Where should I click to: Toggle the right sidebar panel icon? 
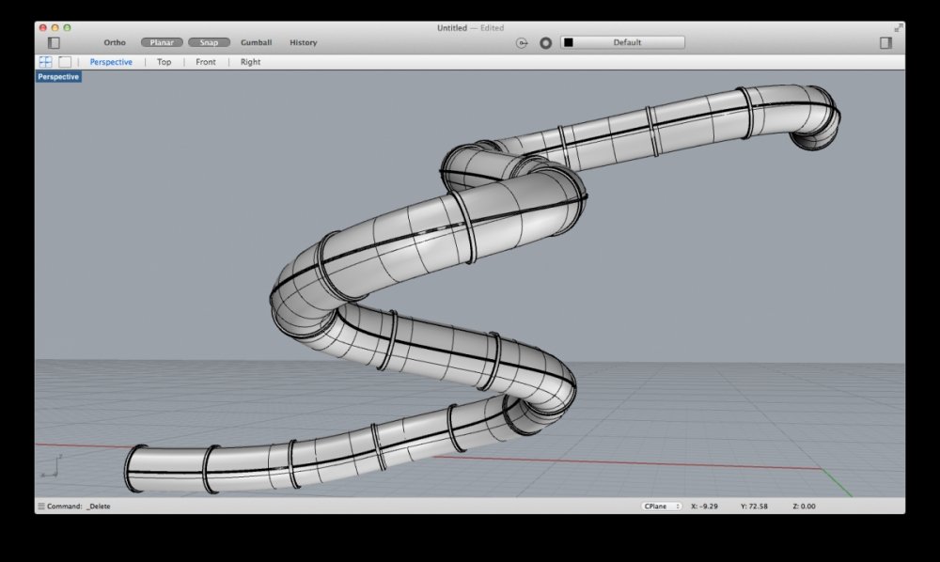(885, 42)
